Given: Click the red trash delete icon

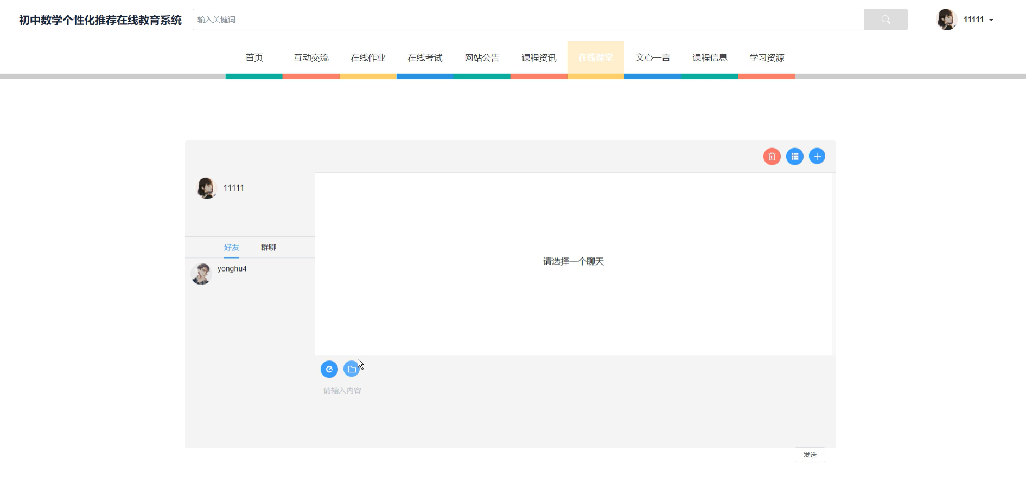Looking at the screenshot, I should pos(772,157).
